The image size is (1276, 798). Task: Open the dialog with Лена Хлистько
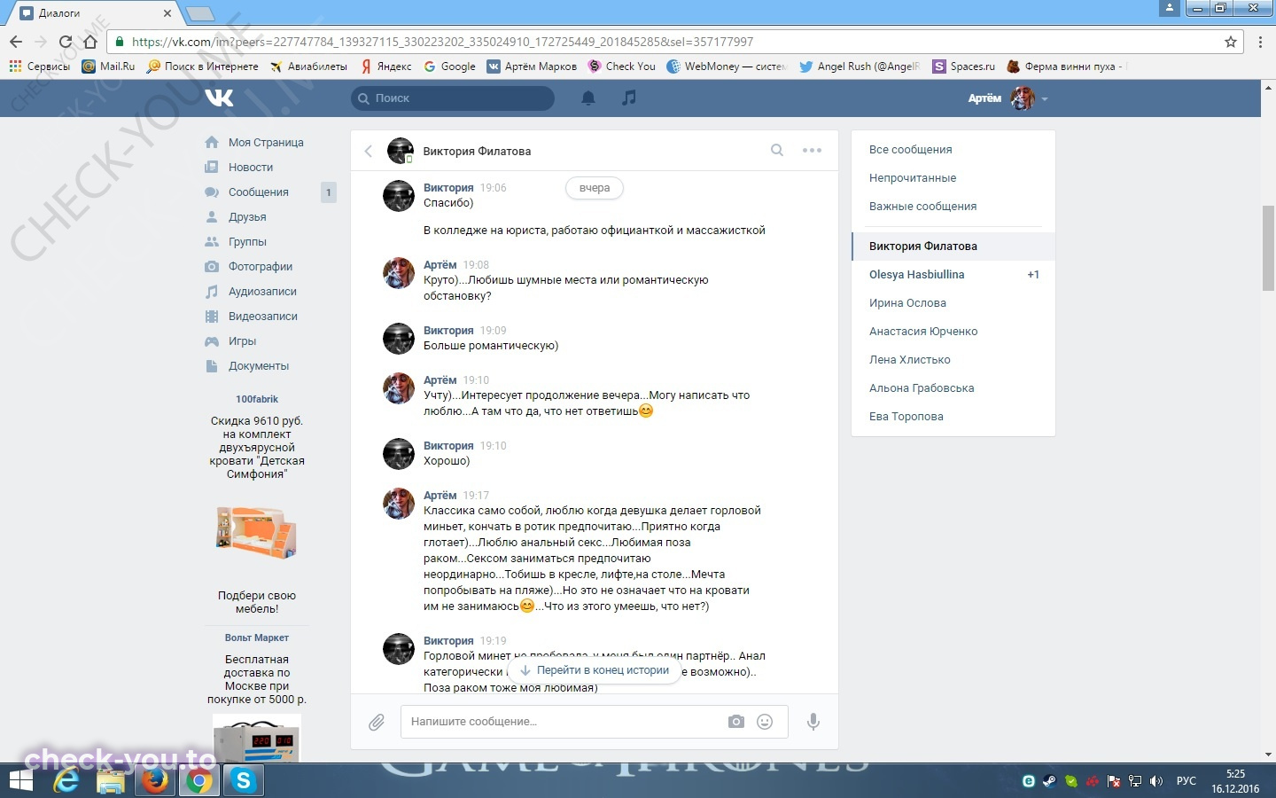[953, 359]
